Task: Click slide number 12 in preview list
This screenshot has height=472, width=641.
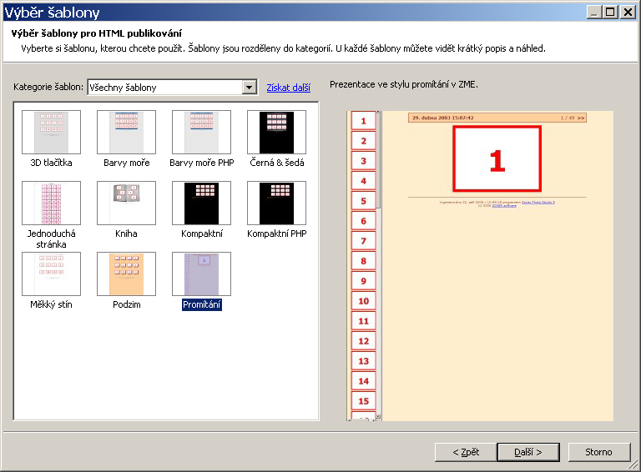Action: point(363,341)
